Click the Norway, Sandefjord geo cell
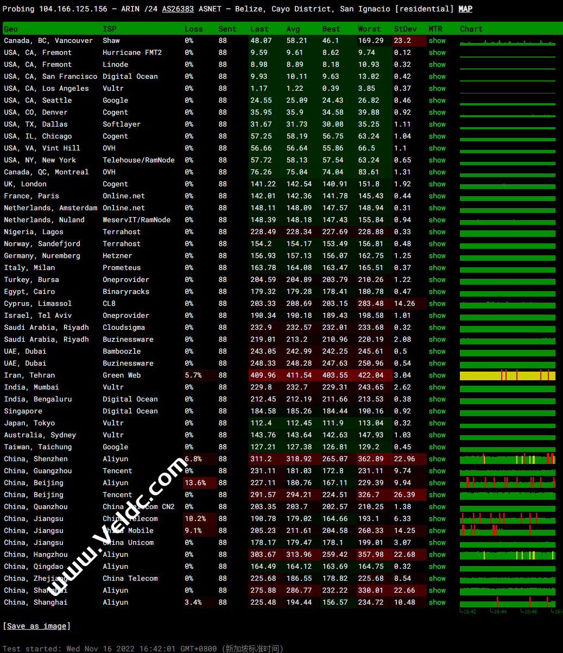The image size is (563, 653). (42, 244)
